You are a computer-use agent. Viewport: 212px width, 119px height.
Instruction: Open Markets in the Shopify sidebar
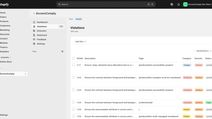click(4, 43)
